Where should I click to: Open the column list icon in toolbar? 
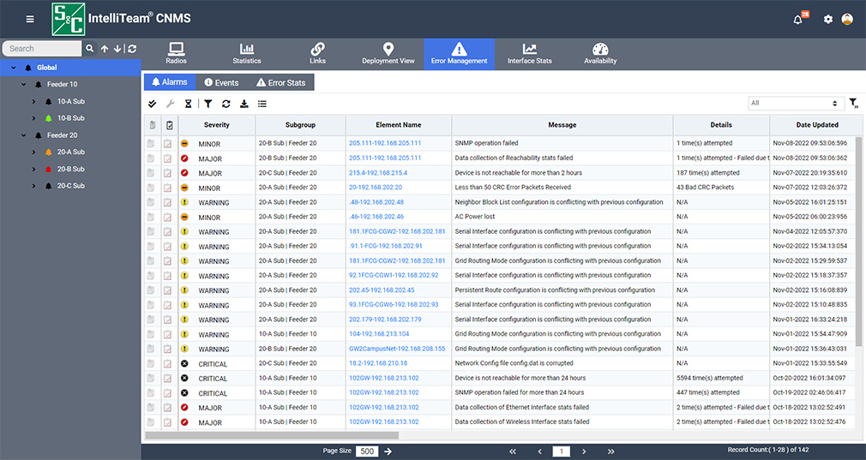pos(262,104)
